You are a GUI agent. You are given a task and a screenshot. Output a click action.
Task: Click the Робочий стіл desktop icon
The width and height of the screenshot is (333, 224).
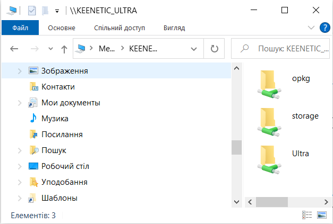[33, 166]
